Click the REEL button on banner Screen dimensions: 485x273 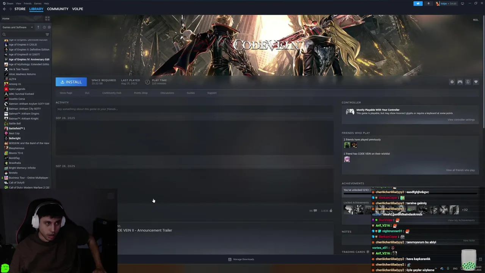(x=476, y=20)
